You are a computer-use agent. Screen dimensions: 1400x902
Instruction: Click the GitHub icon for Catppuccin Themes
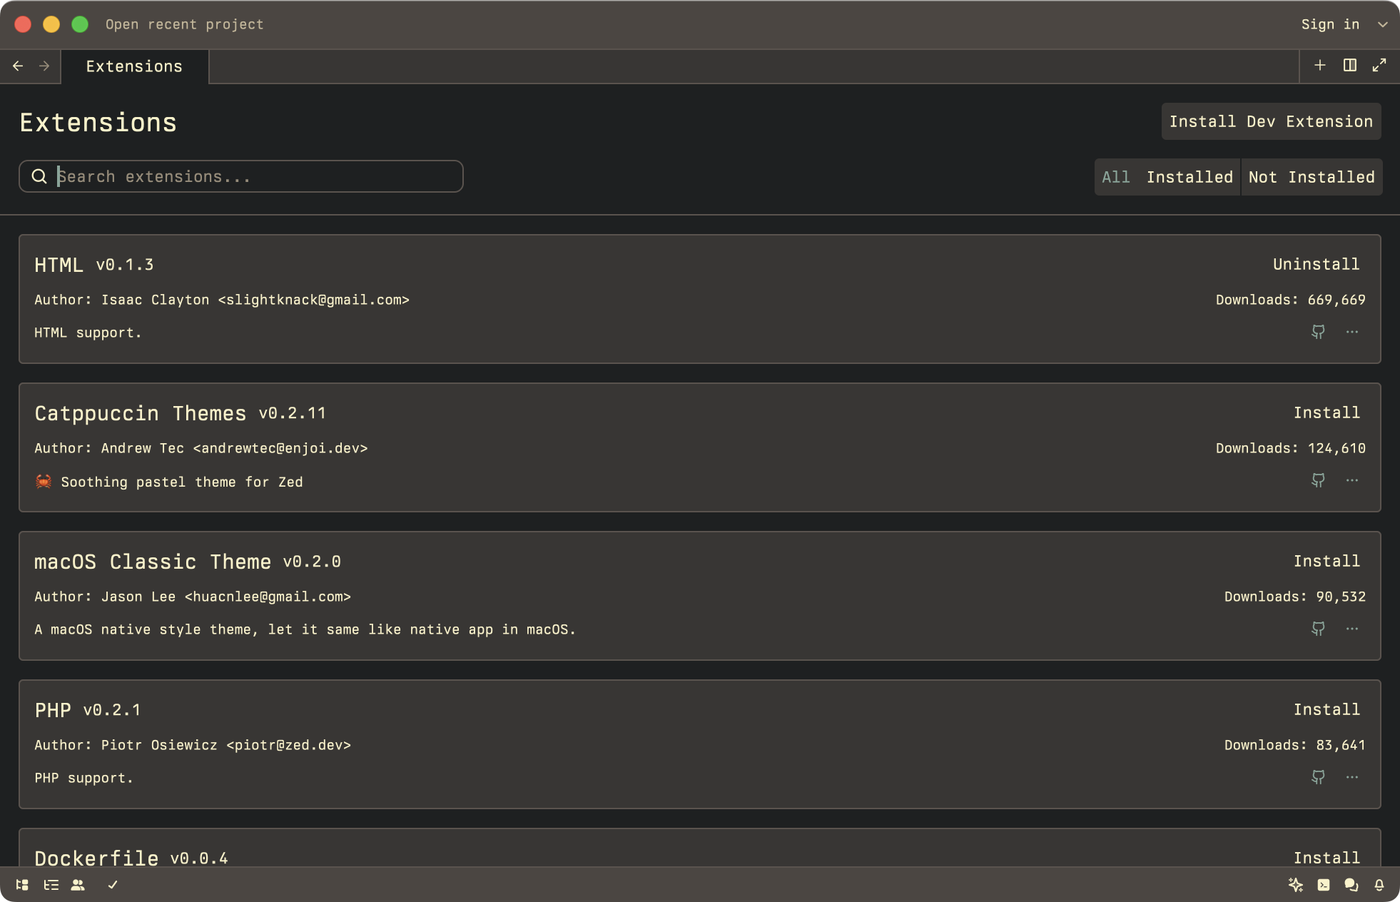click(1317, 480)
